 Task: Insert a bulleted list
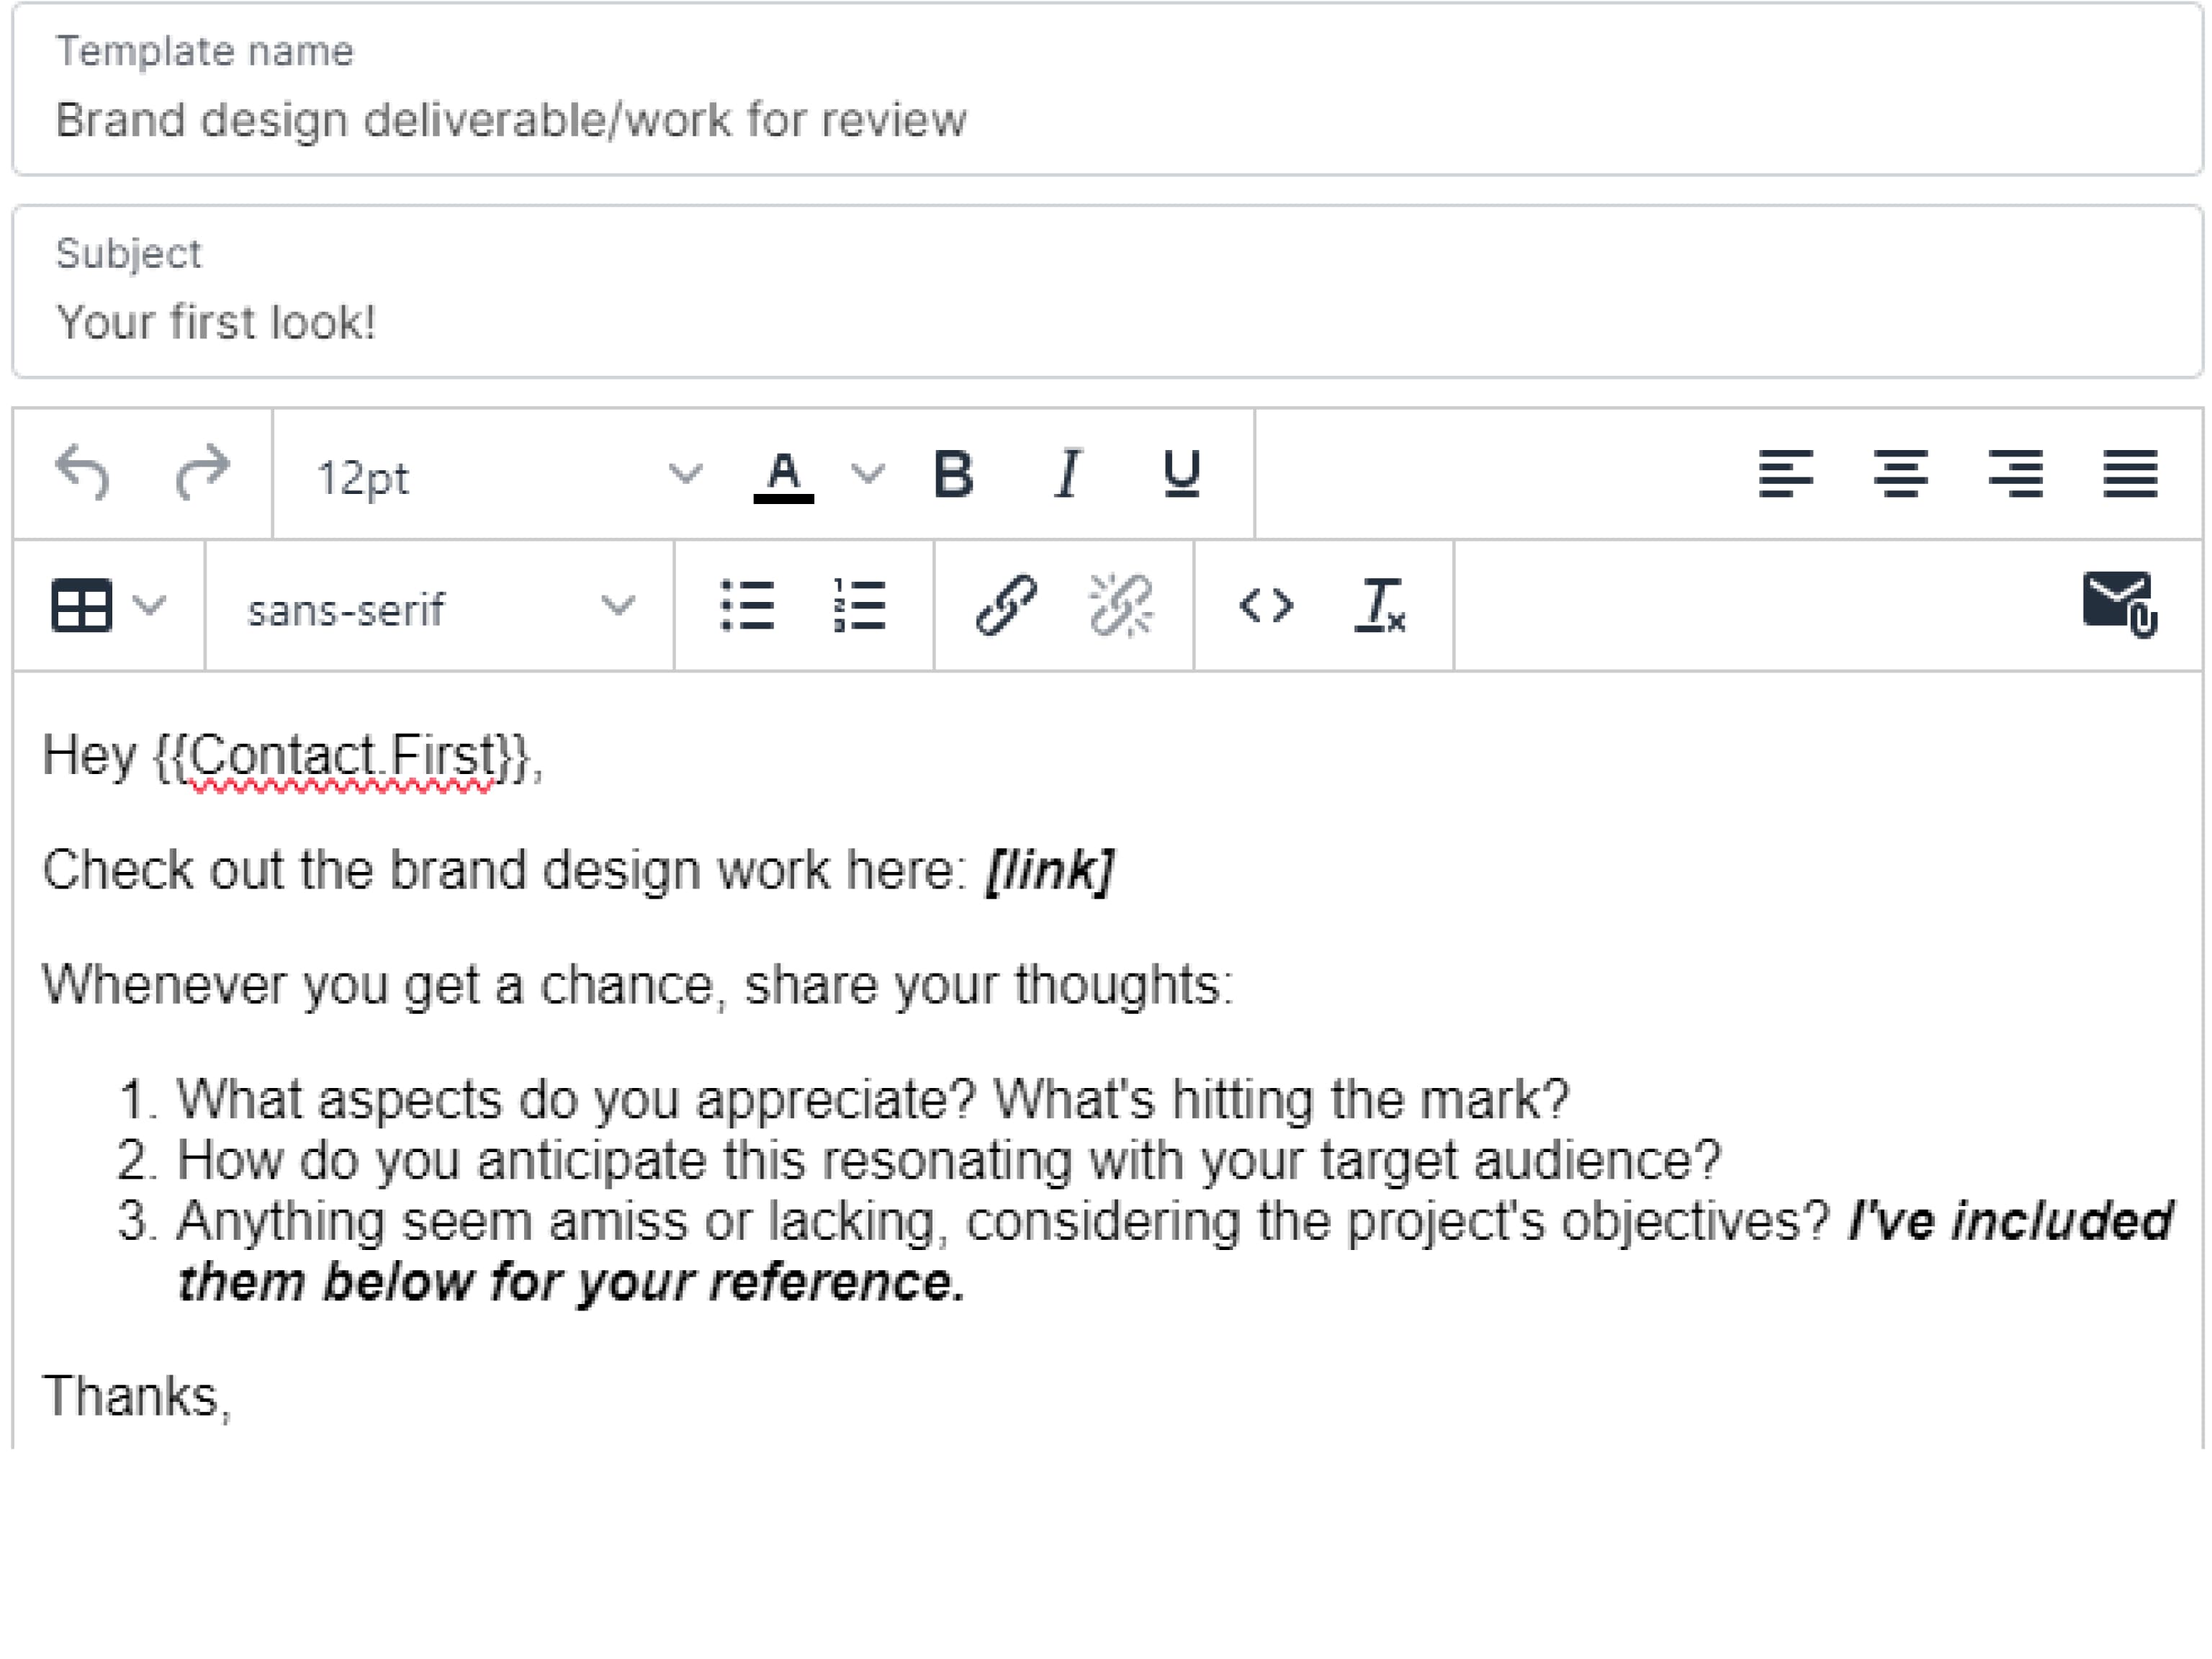[747, 606]
